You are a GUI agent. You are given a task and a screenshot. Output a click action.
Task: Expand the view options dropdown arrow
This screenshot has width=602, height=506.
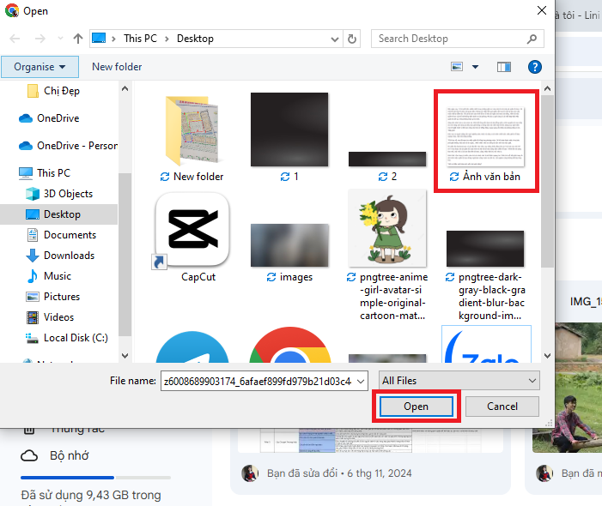(x=476, y=67)
